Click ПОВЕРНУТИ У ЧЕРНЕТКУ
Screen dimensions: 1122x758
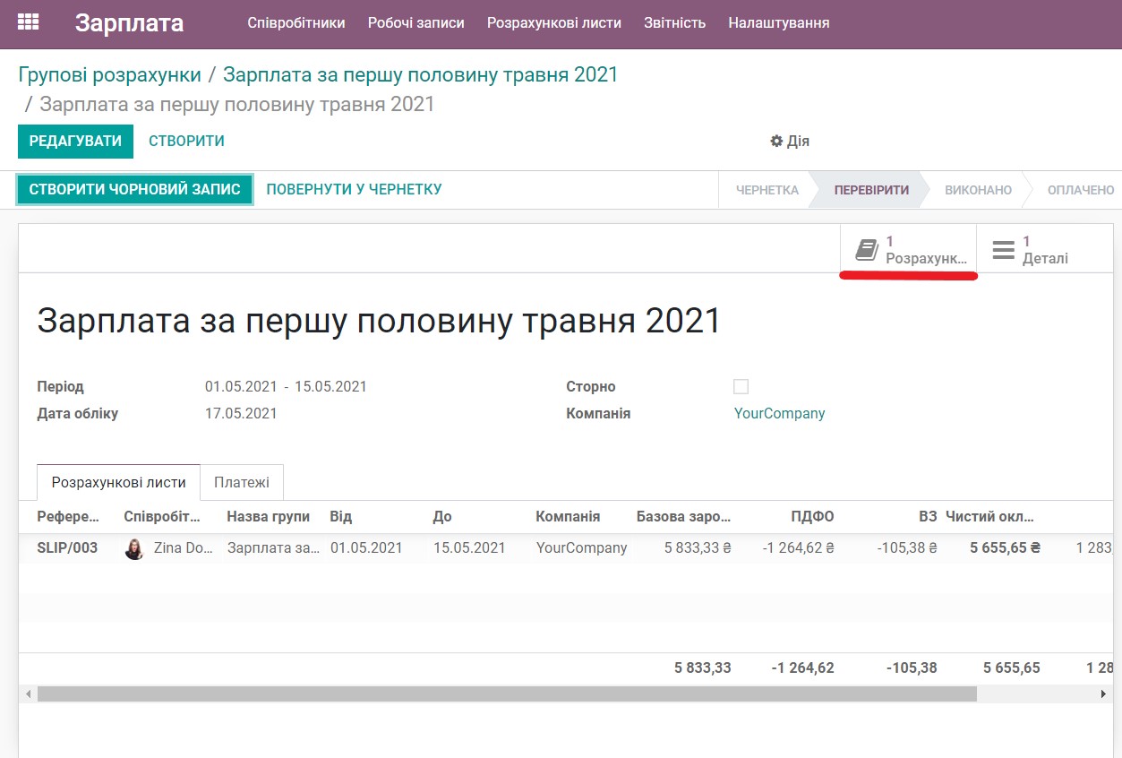click(353, 189)
